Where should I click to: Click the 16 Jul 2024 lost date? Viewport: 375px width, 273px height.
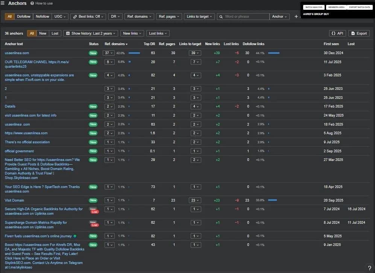click(x=356, y=209)
